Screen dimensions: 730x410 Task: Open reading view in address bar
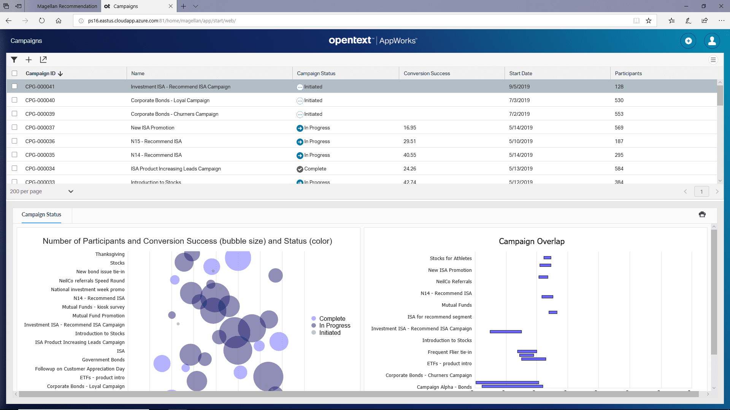pos(636,21)
